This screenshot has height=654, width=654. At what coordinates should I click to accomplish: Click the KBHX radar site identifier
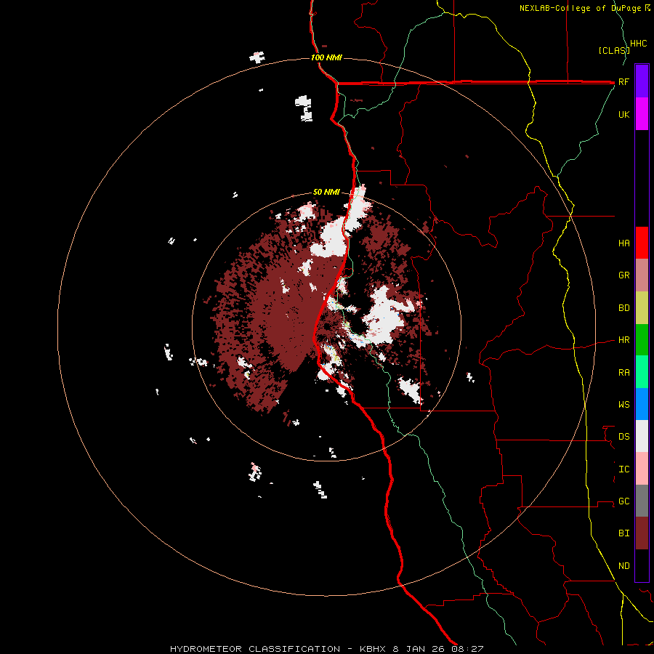click(374, 649)
